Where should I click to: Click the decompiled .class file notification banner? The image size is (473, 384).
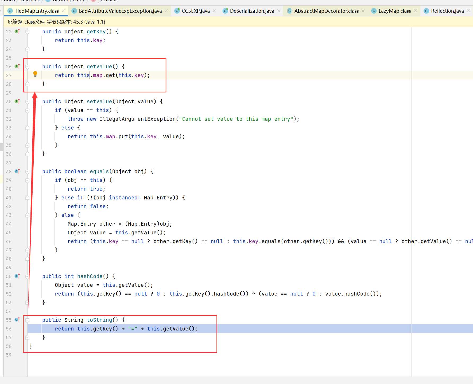click(x=238, y=22)
